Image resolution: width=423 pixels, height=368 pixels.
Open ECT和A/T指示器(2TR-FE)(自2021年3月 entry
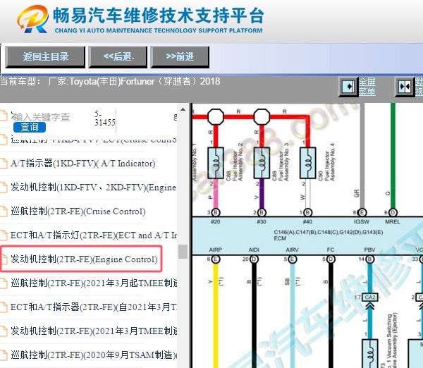click(x=93, y=307)
